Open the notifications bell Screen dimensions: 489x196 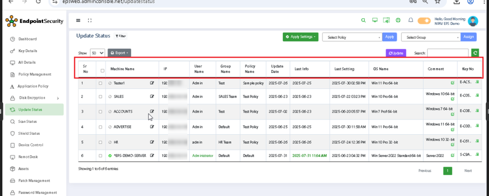(x=410, y=21)
